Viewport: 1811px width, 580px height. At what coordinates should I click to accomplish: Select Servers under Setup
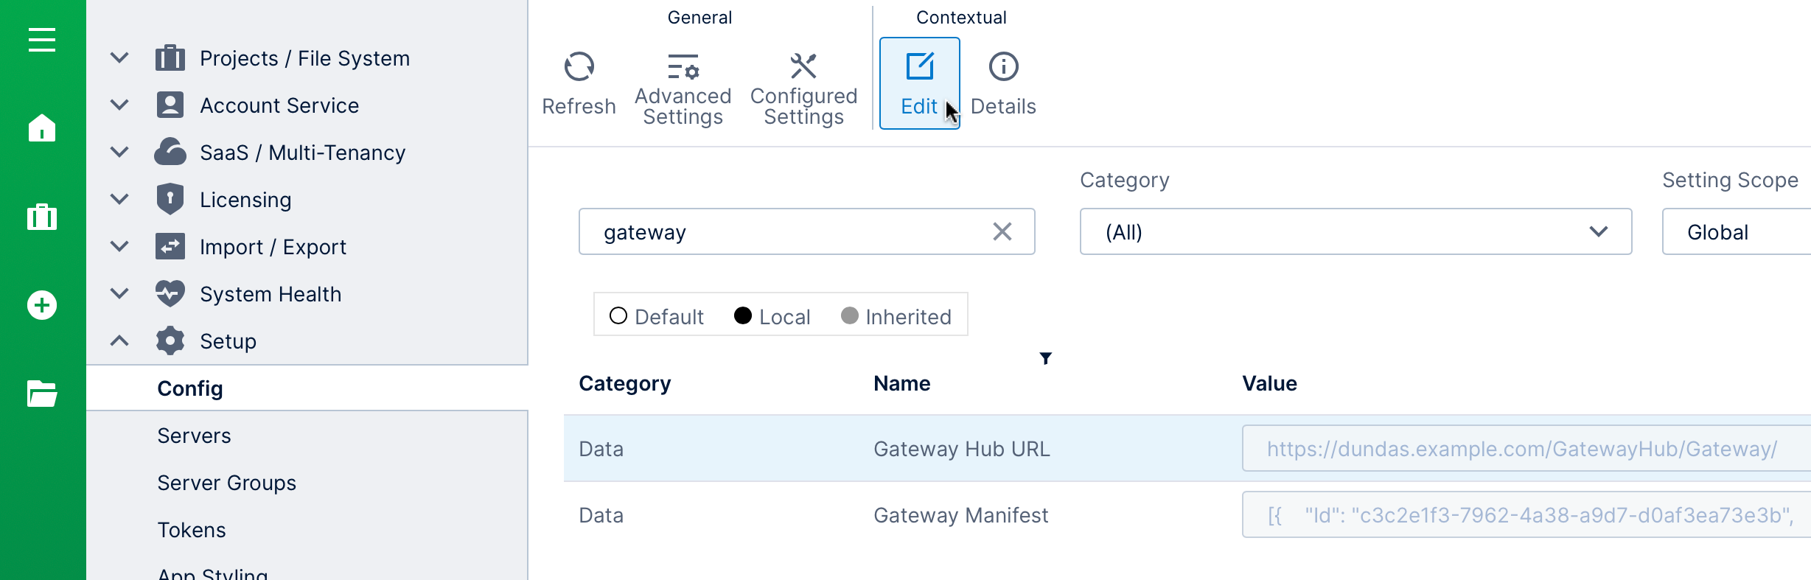[194, 436]
